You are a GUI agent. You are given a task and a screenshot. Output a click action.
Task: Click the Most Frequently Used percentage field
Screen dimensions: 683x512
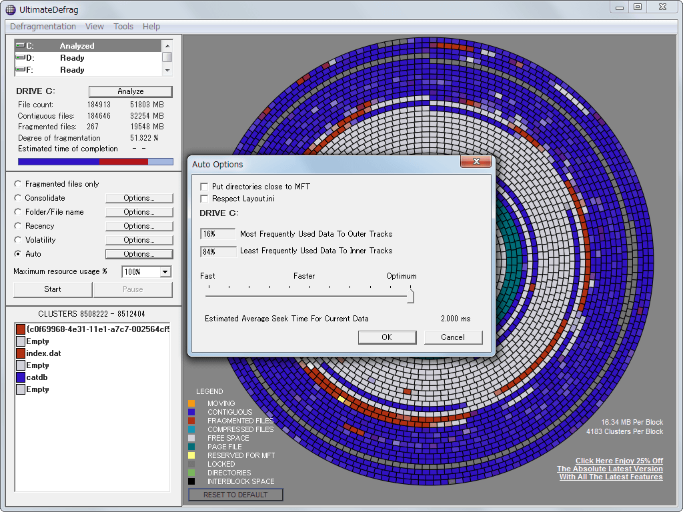tap(218, 234)
